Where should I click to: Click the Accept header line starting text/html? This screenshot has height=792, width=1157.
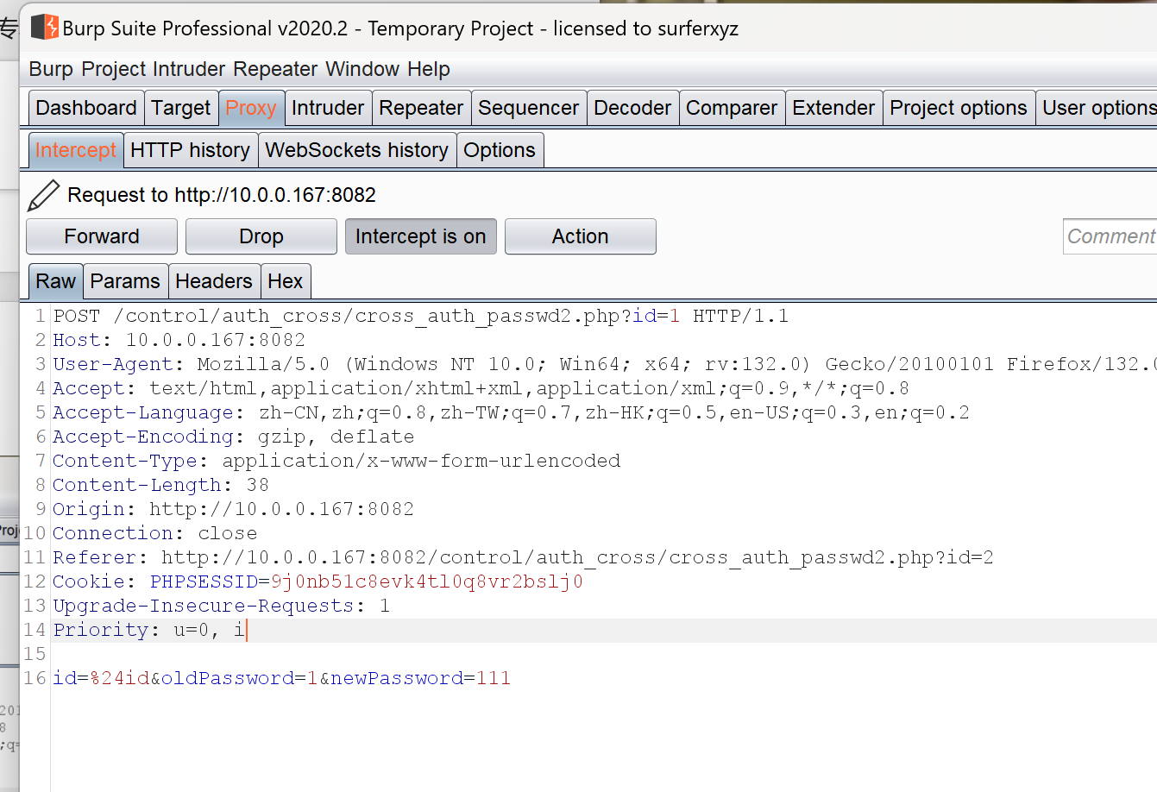pos(481,388)
